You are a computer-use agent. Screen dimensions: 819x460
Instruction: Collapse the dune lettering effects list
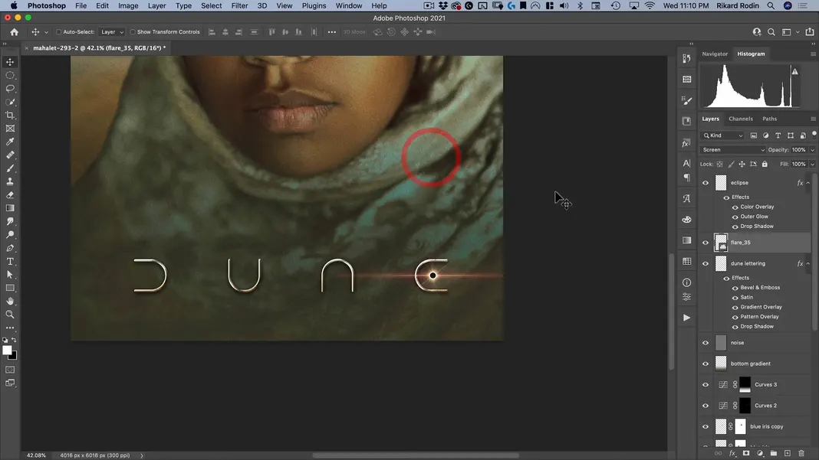click(x=808, y=264)
